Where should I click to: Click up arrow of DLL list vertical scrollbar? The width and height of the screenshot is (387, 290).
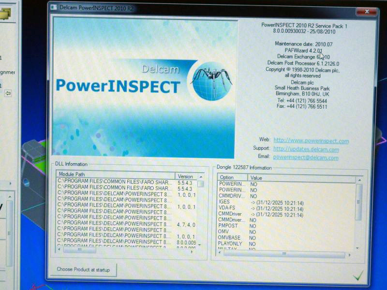tap(201, 177)
